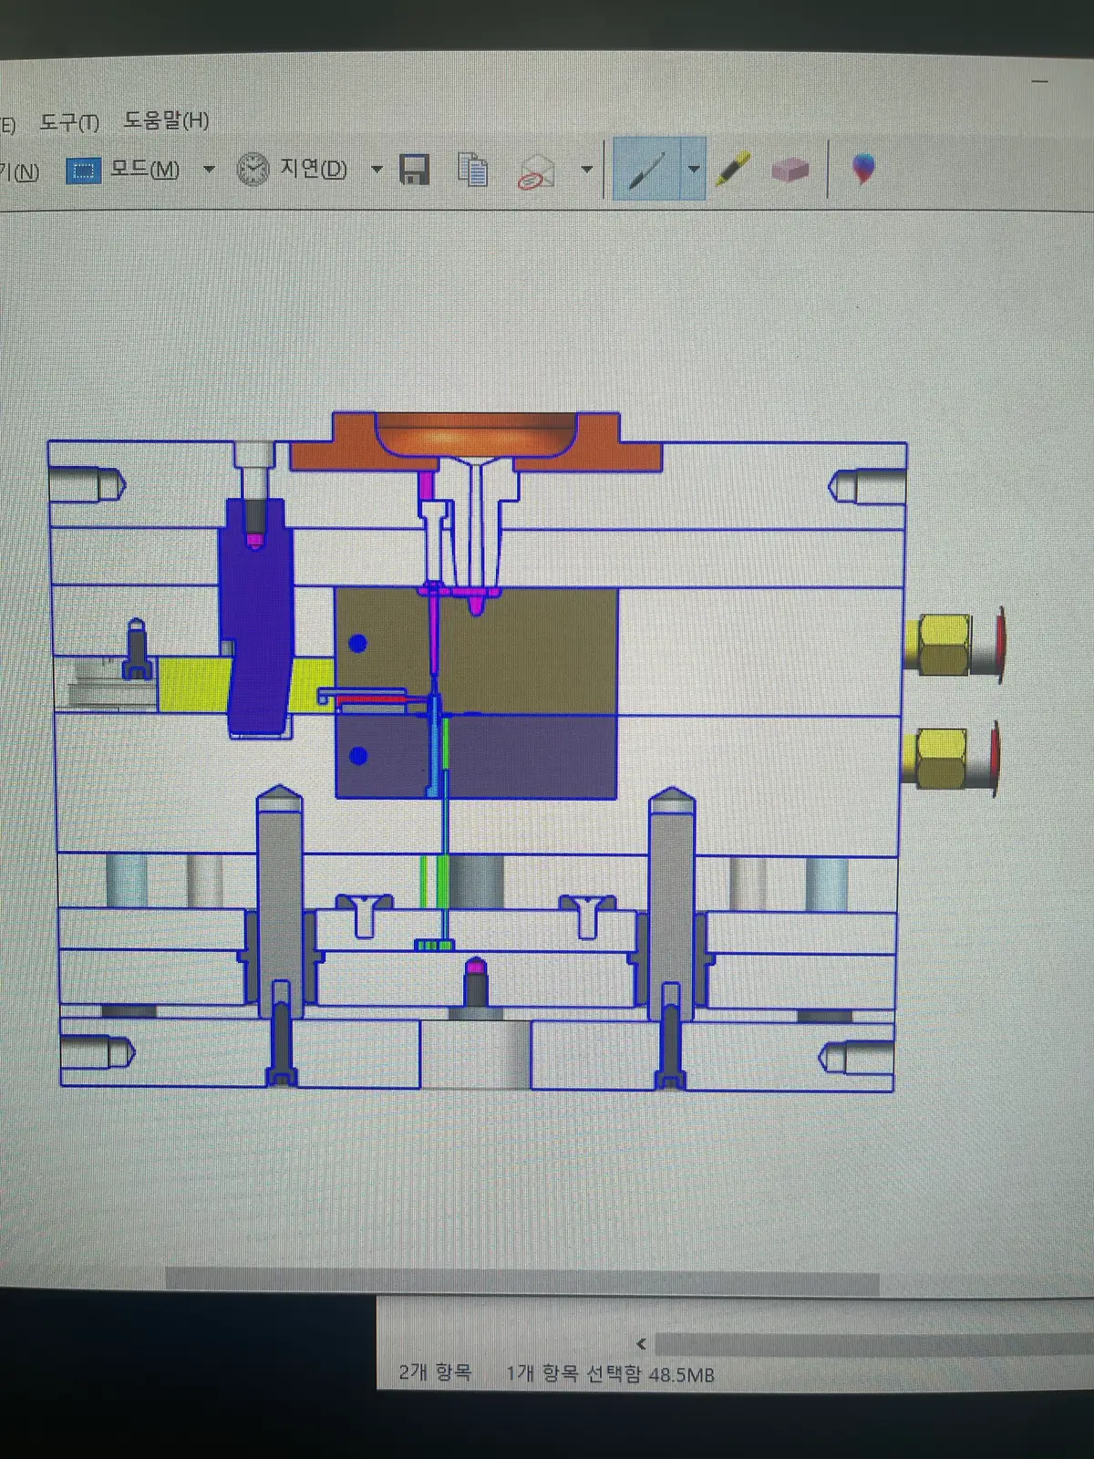Expand the 지연(D) delay dropdown arrow
The image size is (1094, 1459).
[x=377, y=170]
